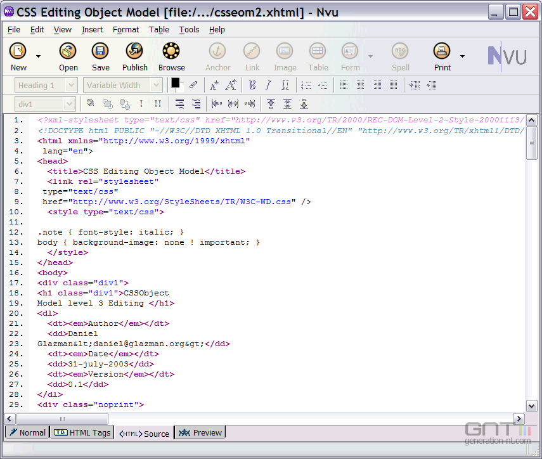
Task: Switch to the HTML Tags tab
Action: click(82, 432)
